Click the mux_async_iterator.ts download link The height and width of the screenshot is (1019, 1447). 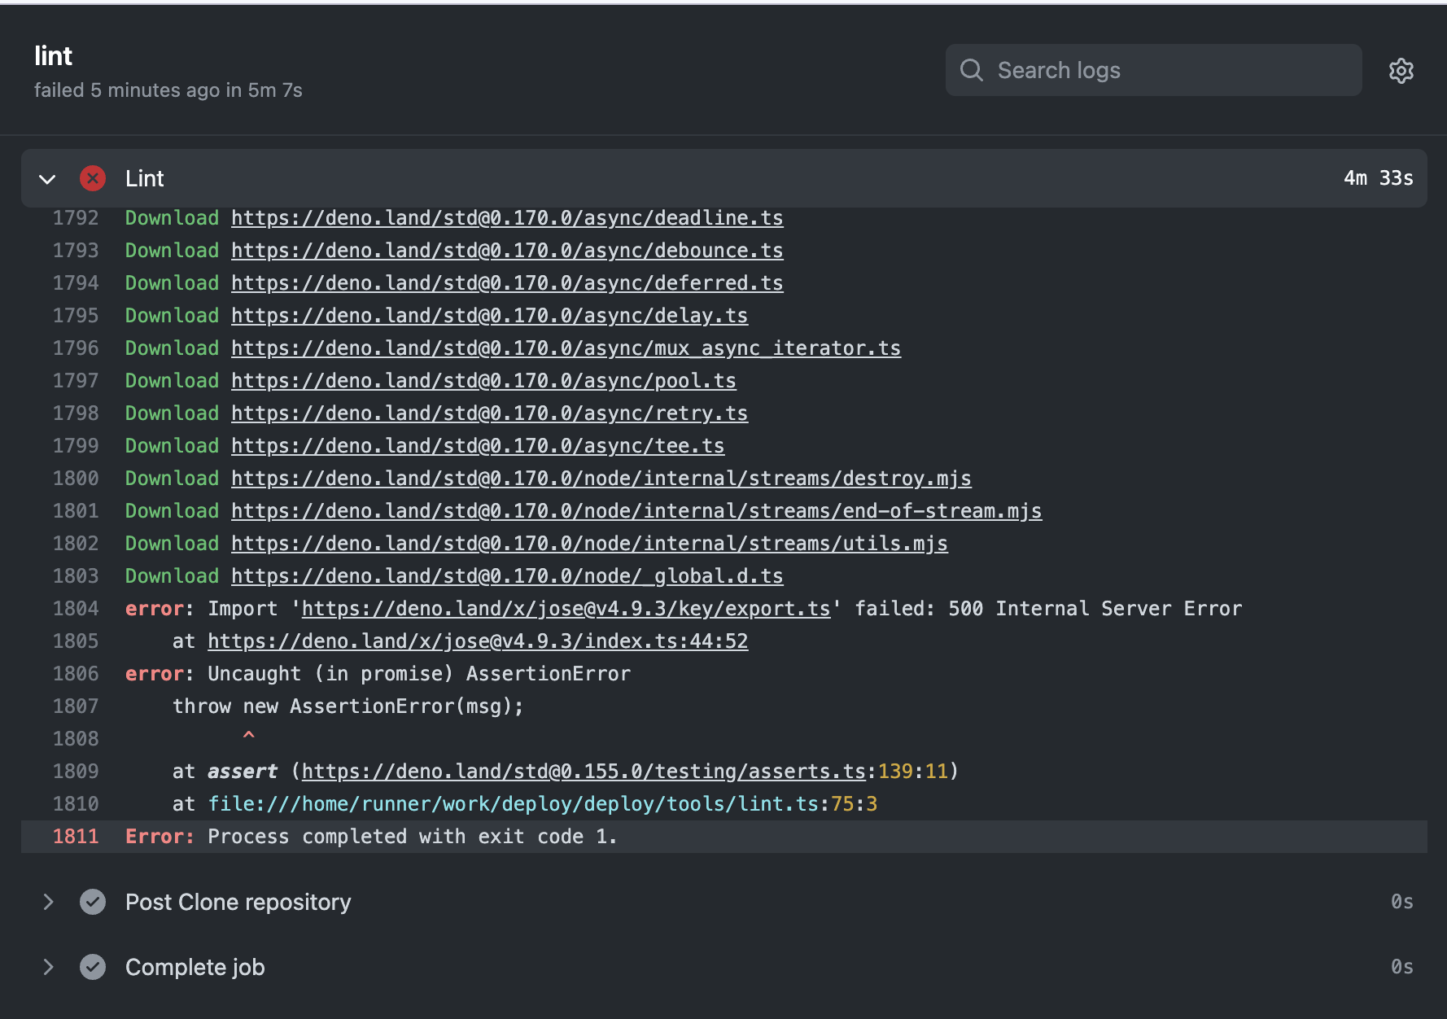tap(566, 348)
